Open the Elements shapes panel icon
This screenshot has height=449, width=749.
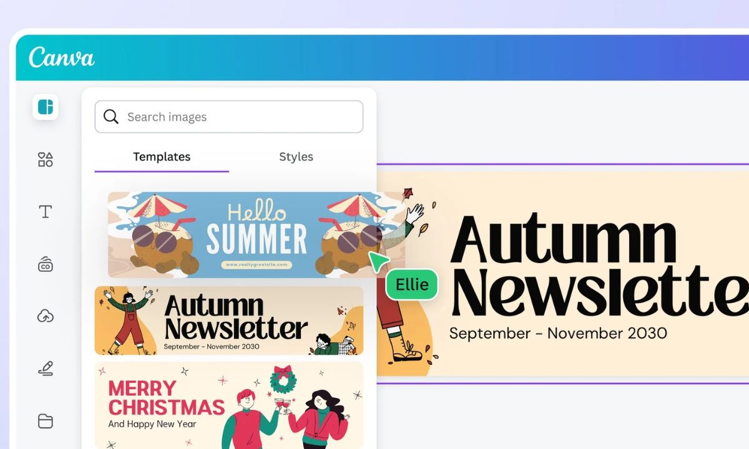pos(46,160)
